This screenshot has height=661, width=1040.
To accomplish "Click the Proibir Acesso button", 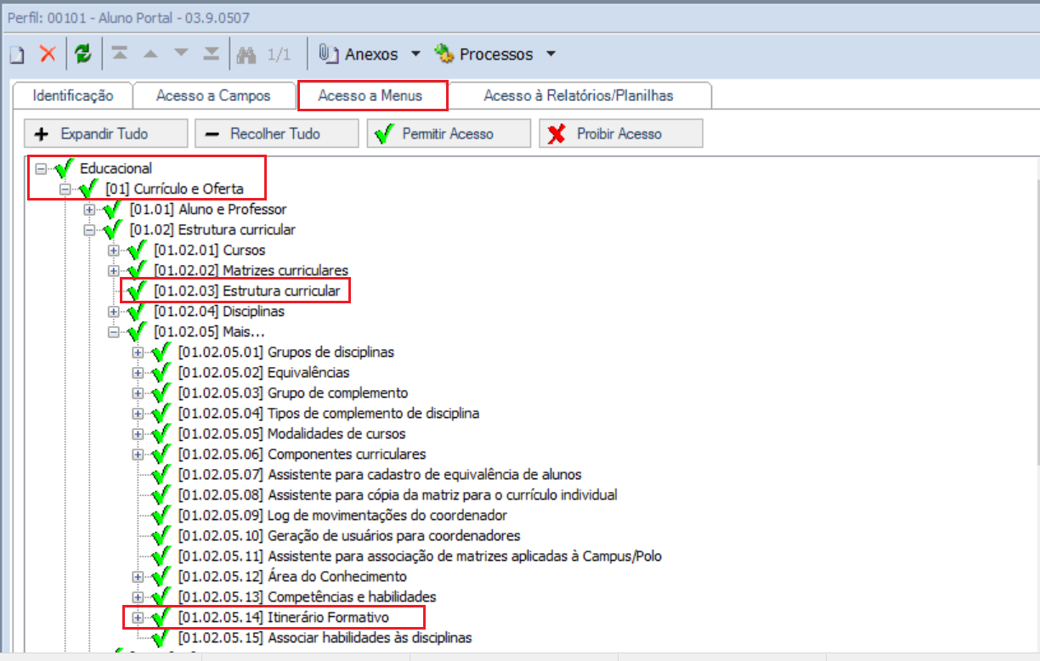I will click(x=620, y=133).
